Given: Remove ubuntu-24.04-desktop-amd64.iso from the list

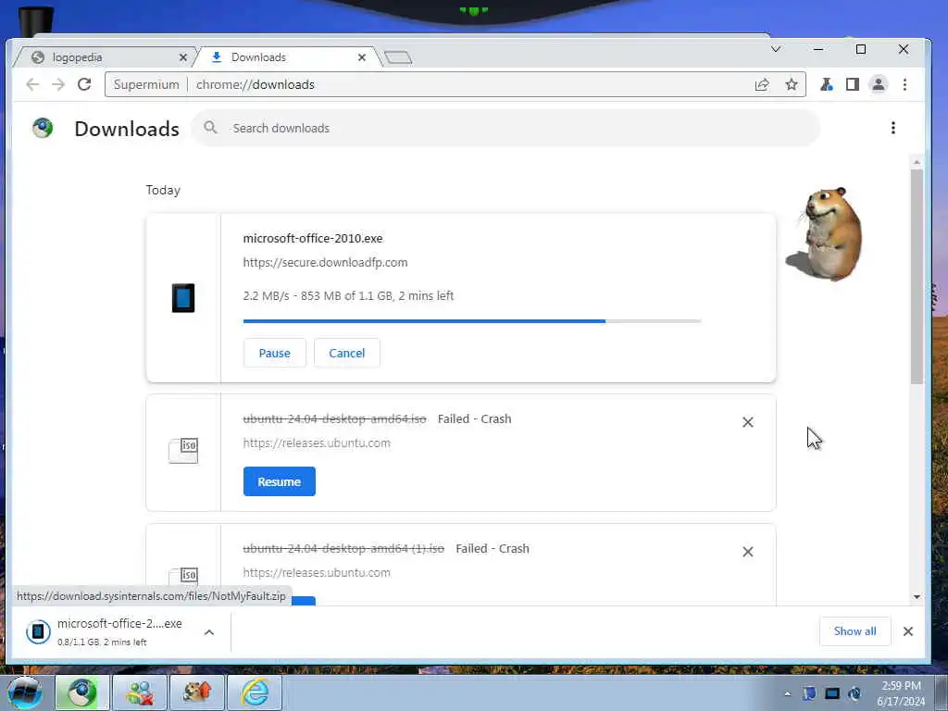Looking at the screenshot, I should pos(748,422).
